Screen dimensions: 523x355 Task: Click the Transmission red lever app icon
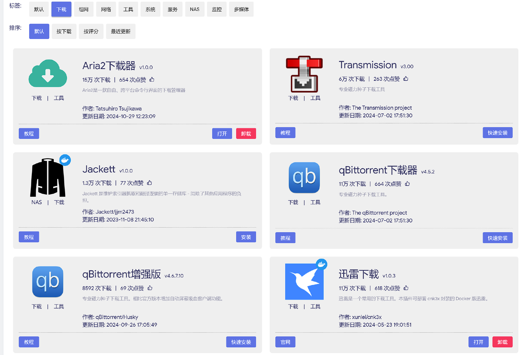point(304,74)
